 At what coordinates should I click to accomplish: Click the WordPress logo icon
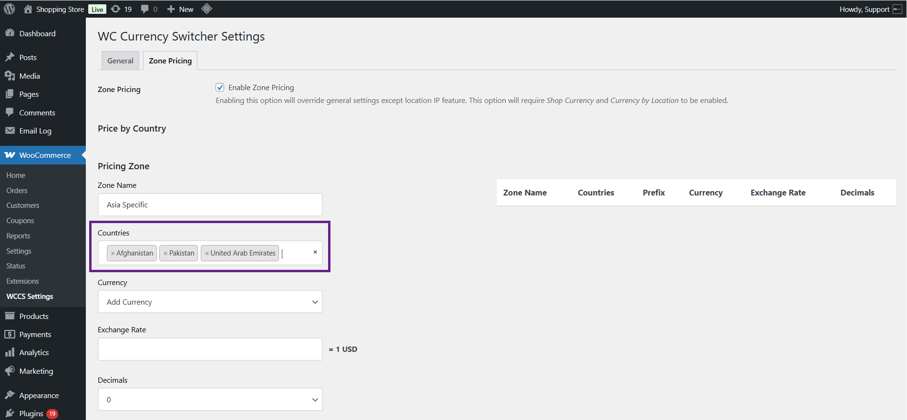10,9
